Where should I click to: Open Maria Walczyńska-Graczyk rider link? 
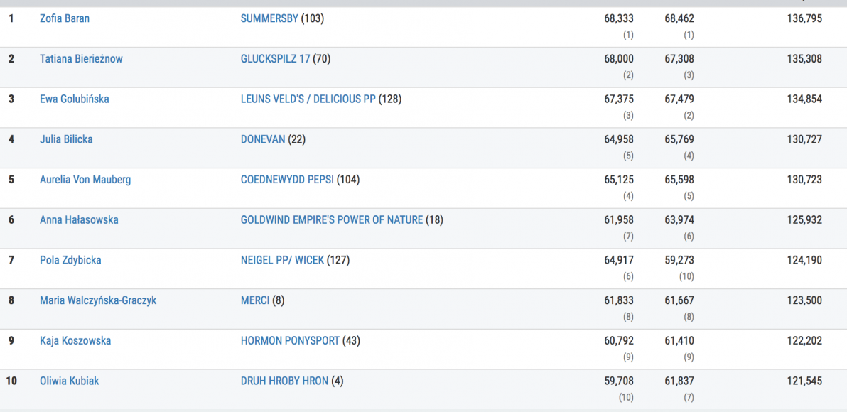coord(98,300)
